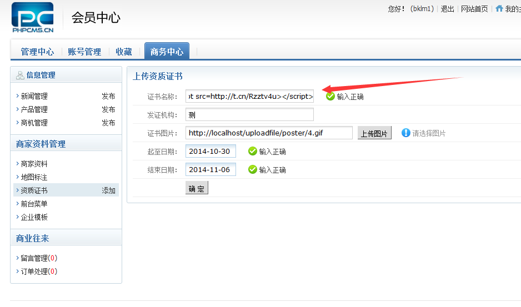Open 新闻管理 in sidebar
The height and width of the screenshot is (307, 521).
click(34, 97)
